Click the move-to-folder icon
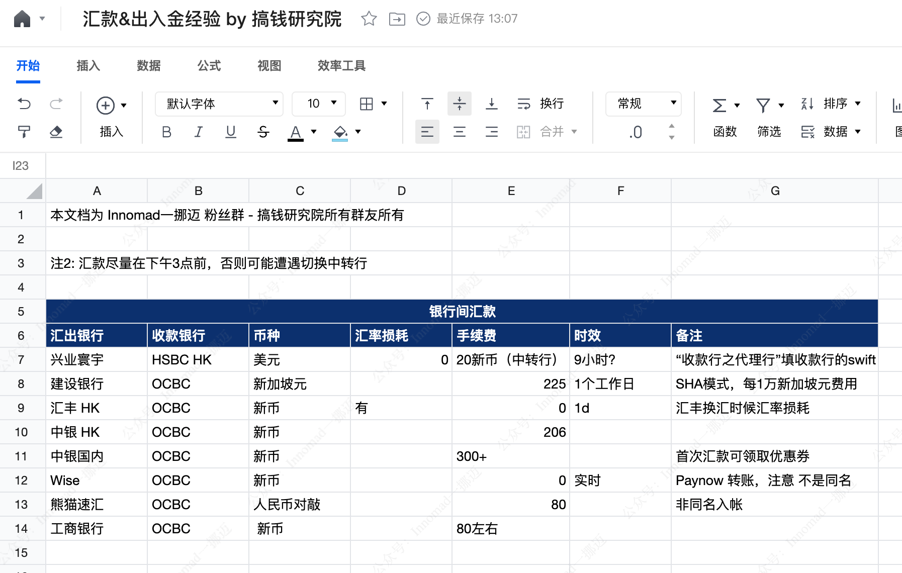902x573 pixels. pos(397,19)
